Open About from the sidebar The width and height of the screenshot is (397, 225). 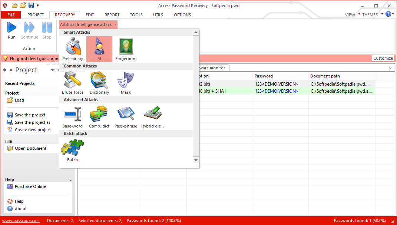(17, 209)
